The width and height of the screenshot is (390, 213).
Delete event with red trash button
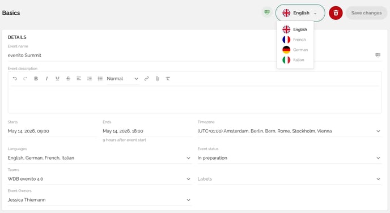click(336, 13)
